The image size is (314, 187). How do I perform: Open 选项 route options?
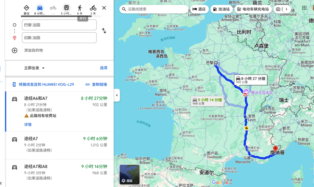104,68
